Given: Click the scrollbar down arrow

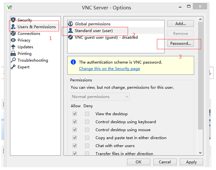Looking at the screenshot, I should 200,152.
